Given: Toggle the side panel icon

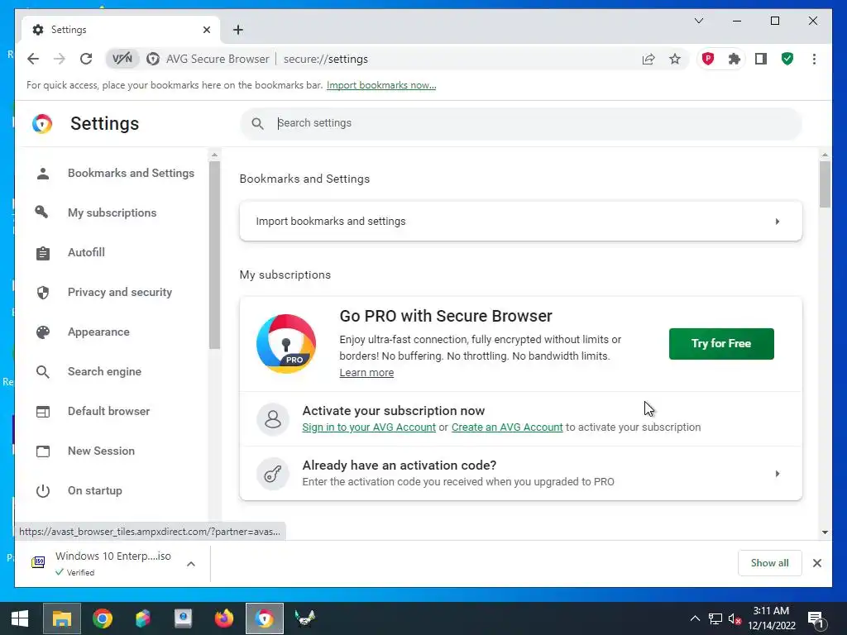Looking at the screenshot, I should [x=761, y=59].
